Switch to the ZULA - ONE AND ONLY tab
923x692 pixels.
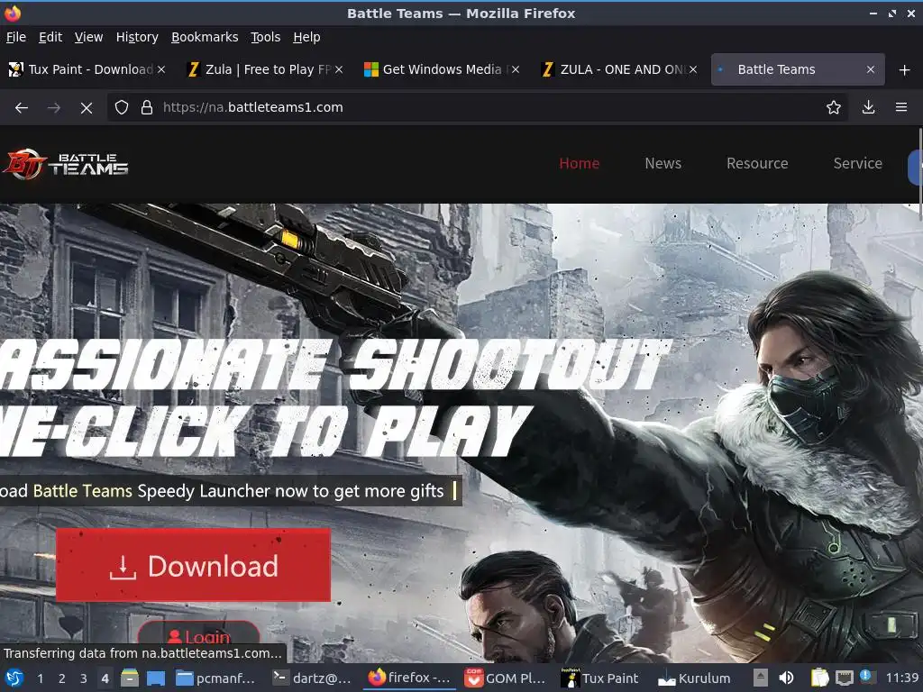[619, 69]
